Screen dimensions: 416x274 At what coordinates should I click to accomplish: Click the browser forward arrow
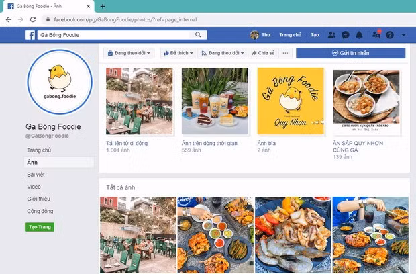[x=21, y=19]
